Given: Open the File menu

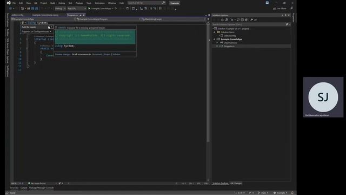Looking at the screenshot, I should click(14, 3).
